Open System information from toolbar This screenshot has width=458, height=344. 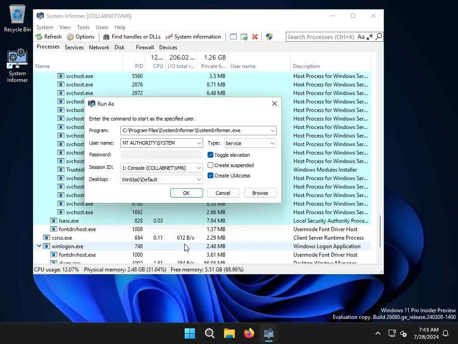tap(193, 37)
